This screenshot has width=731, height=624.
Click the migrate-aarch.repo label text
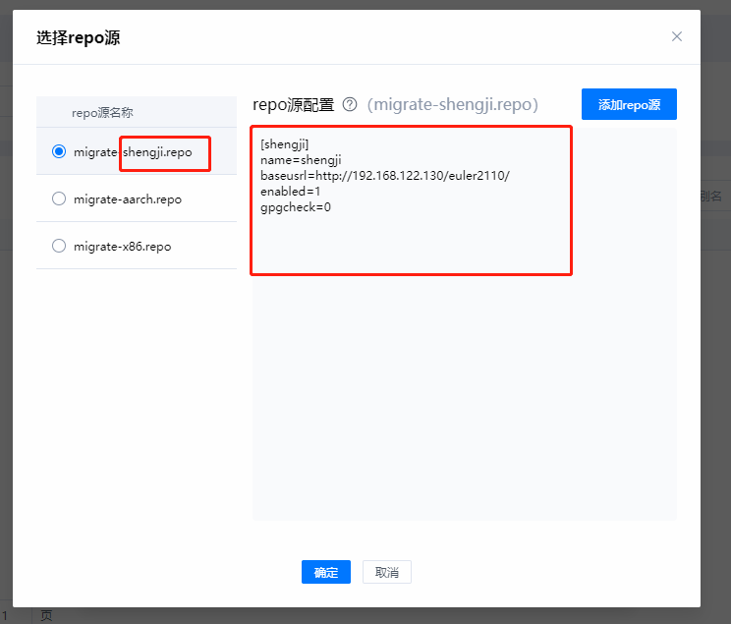tap(128, 199)
